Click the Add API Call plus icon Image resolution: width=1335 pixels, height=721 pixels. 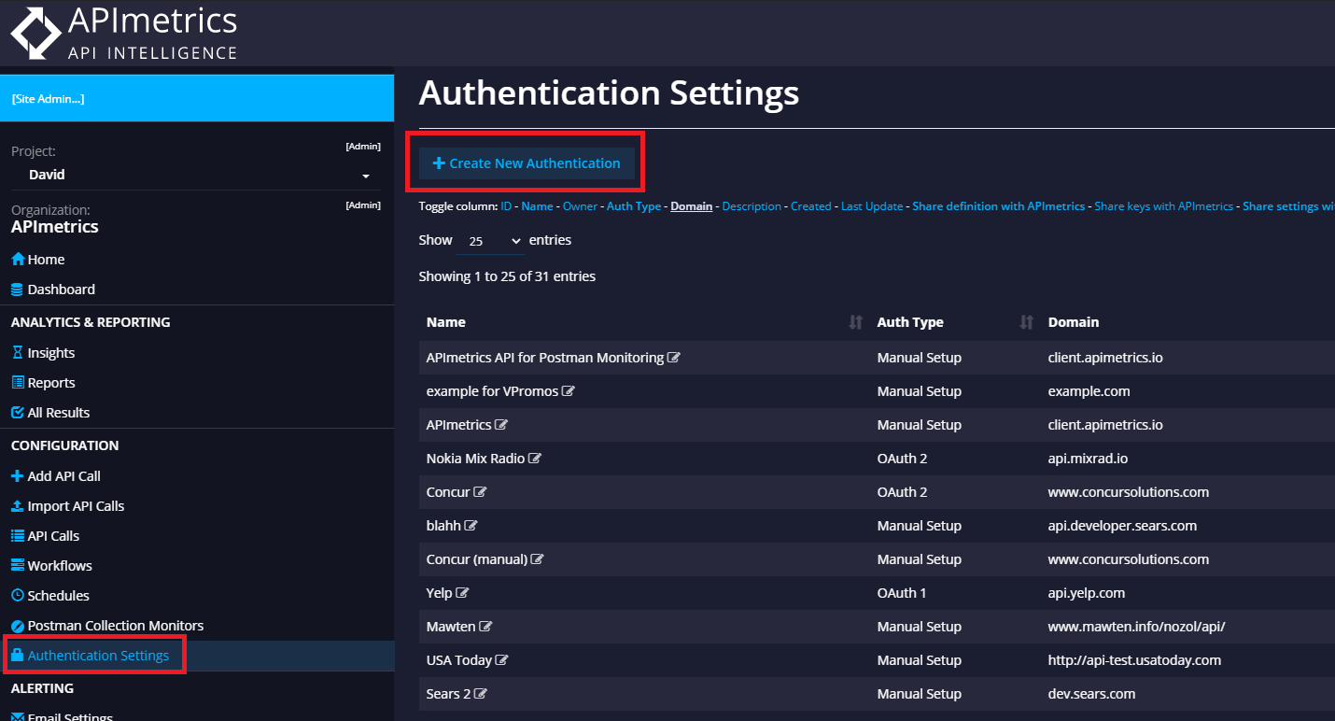coord(17,476)
